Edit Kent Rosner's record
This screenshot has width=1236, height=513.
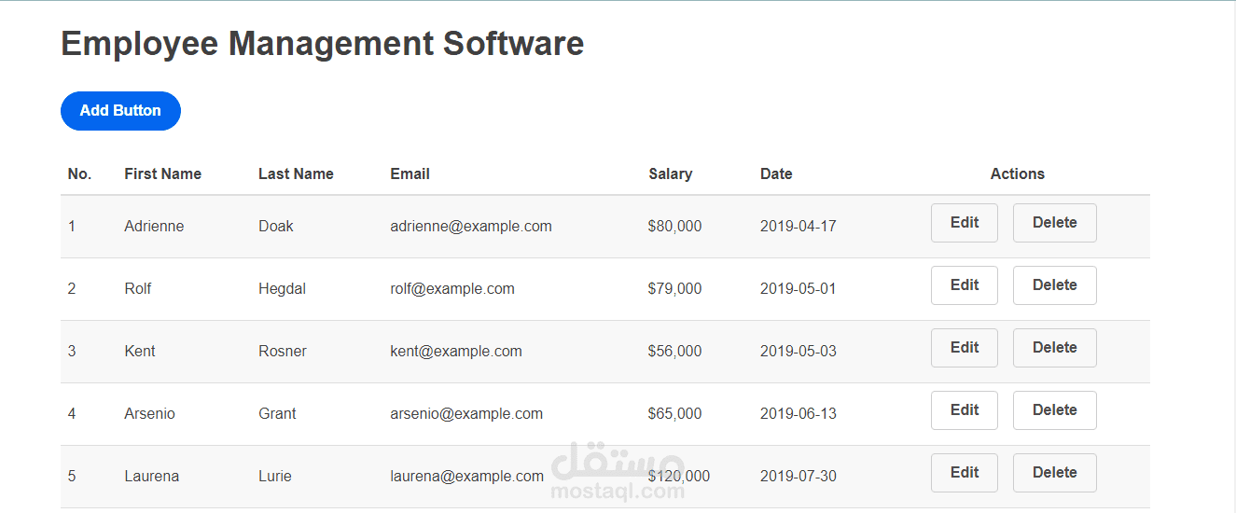pos(965,348)
